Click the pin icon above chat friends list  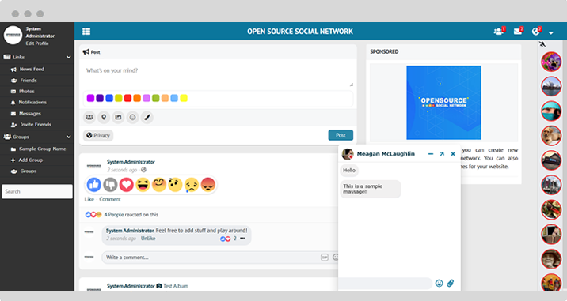click(542, 44)
